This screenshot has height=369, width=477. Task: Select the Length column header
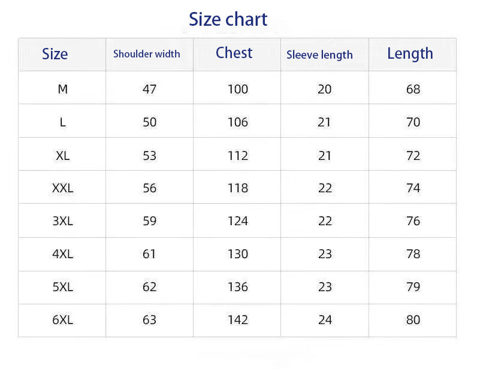(410, 54)
